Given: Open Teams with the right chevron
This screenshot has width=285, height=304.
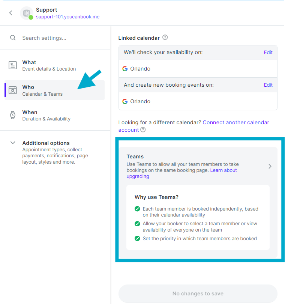Looking at the screenshot, I should (x=270, y=166).
